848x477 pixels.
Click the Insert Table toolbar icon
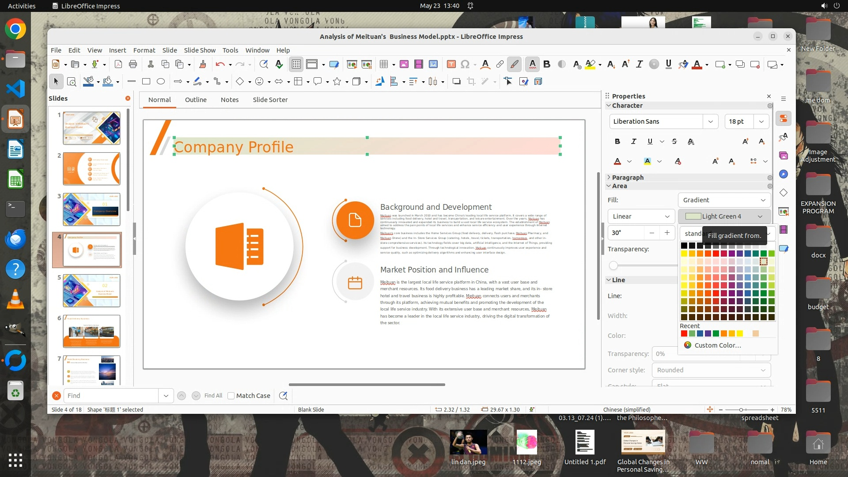click(x=383, y=64)
